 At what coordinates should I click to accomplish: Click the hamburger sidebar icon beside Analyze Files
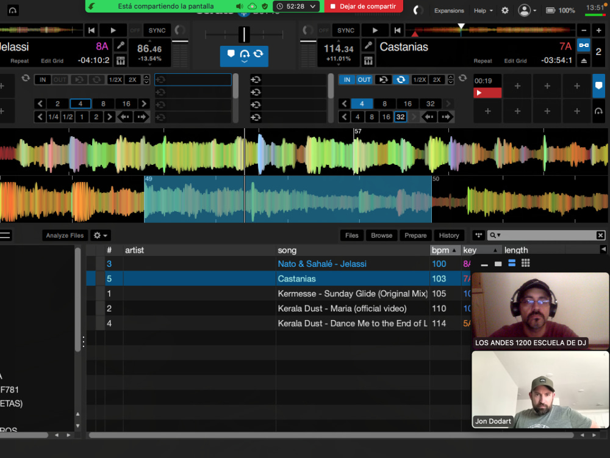click(x=5, y=235)
